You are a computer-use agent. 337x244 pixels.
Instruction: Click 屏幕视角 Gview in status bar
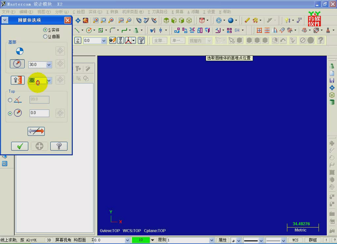(x=63, y=240)
